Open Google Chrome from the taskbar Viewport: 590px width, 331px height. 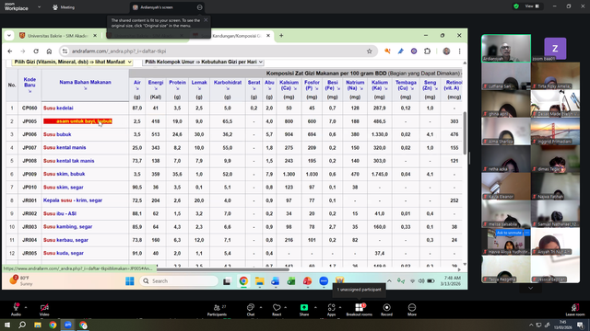coord(53,325)
